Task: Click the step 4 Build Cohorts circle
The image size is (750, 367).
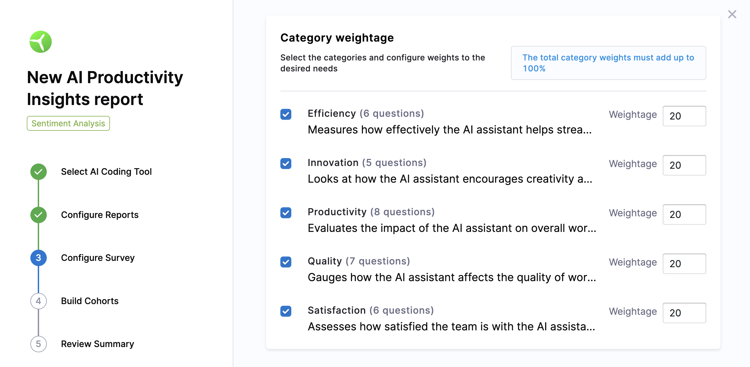Action: (39, 301)
